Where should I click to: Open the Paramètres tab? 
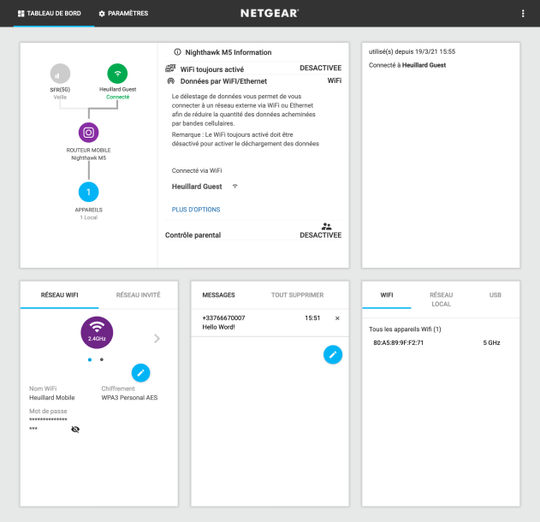point(123,14)
